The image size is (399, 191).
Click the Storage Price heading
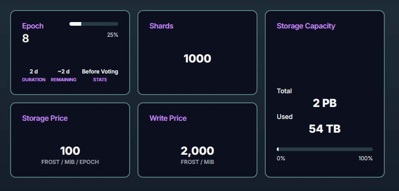45,118
